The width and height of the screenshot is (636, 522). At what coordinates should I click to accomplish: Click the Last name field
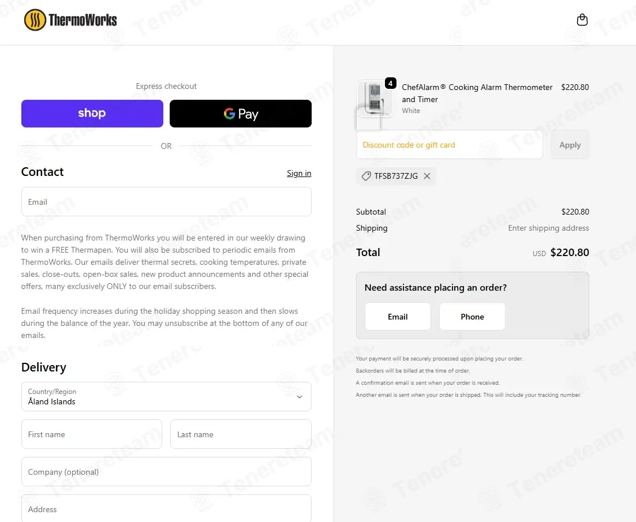coord(241,434)
